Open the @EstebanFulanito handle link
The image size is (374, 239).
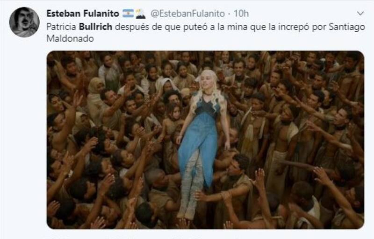click(x=187, y=14)
